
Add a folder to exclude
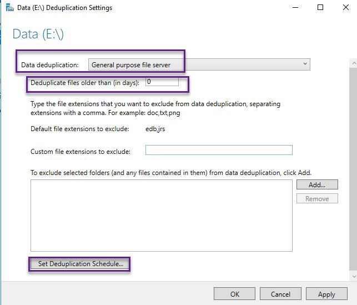click(317, 185)
